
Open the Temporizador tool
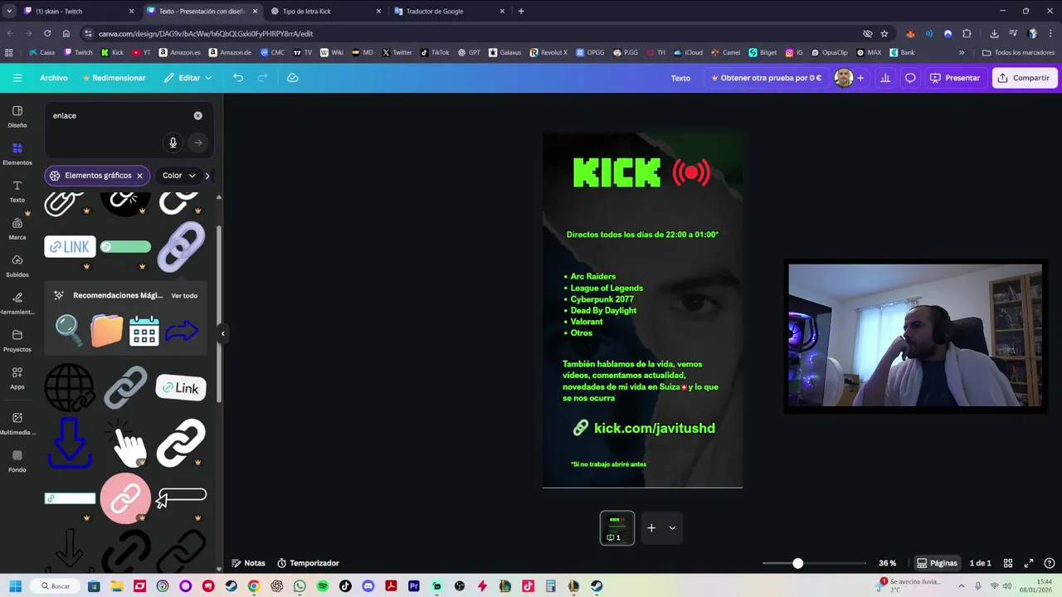click(308, 563)
